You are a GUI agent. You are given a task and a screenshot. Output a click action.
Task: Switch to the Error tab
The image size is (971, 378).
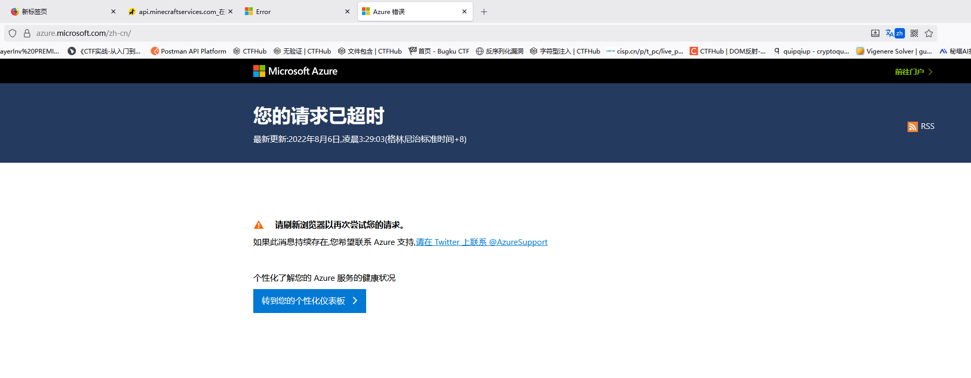pos(291,11)
